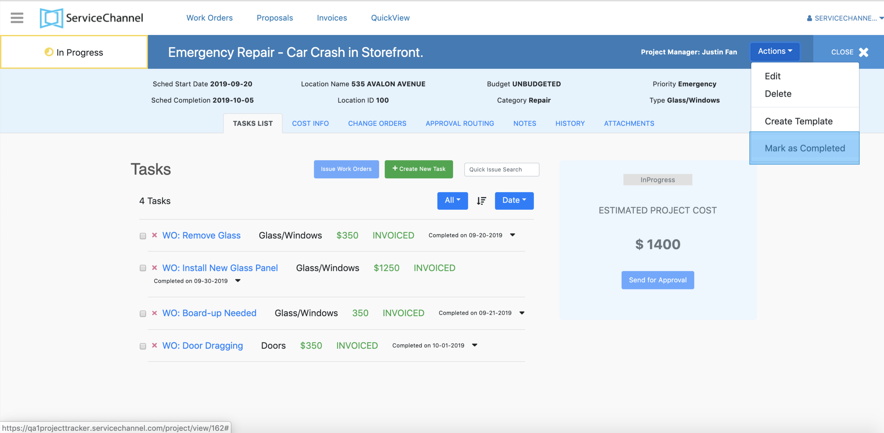This screenshot has height=433, width=884.
Task: Switch to the COST INFO tab
Action: (x=310, y=124)
